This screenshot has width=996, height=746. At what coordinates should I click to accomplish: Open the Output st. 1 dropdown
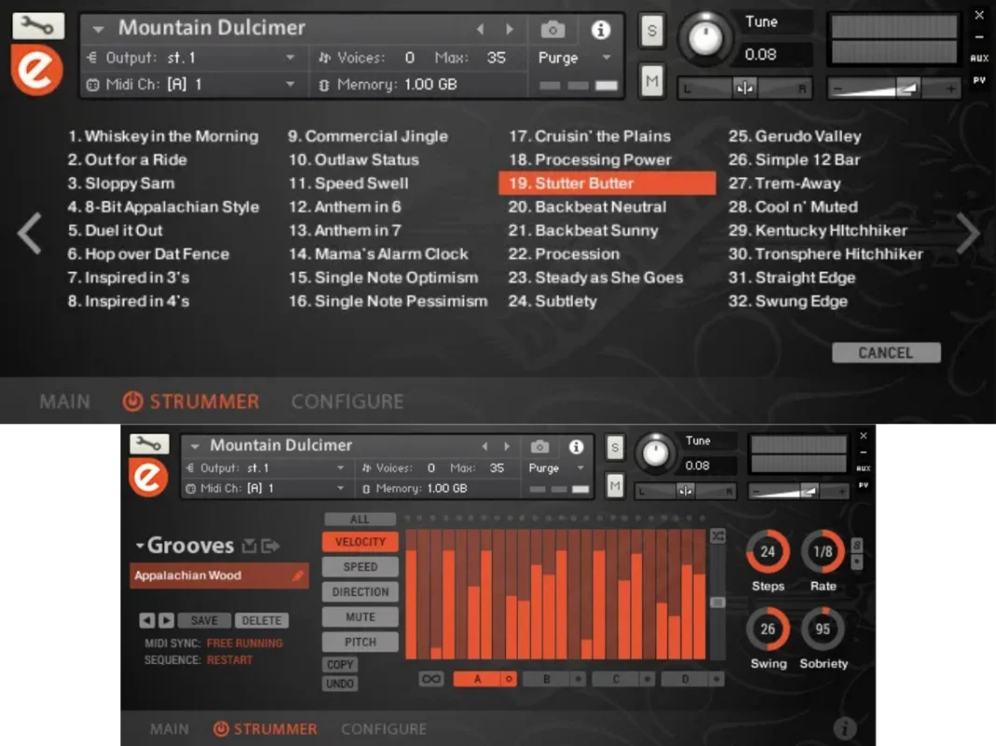coord(191,57)
